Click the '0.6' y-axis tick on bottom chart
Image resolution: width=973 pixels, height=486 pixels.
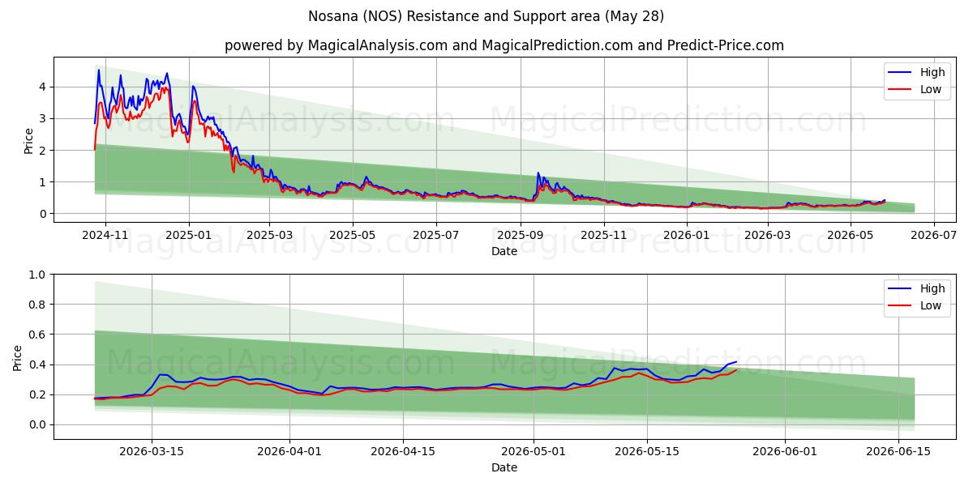point(36,335)
